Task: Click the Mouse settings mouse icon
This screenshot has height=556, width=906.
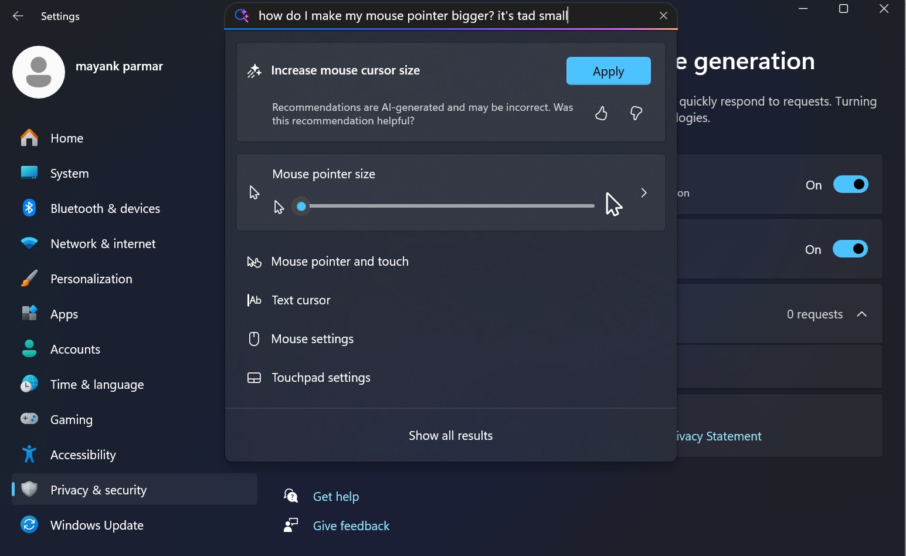Action: click(x=254, y=339)
